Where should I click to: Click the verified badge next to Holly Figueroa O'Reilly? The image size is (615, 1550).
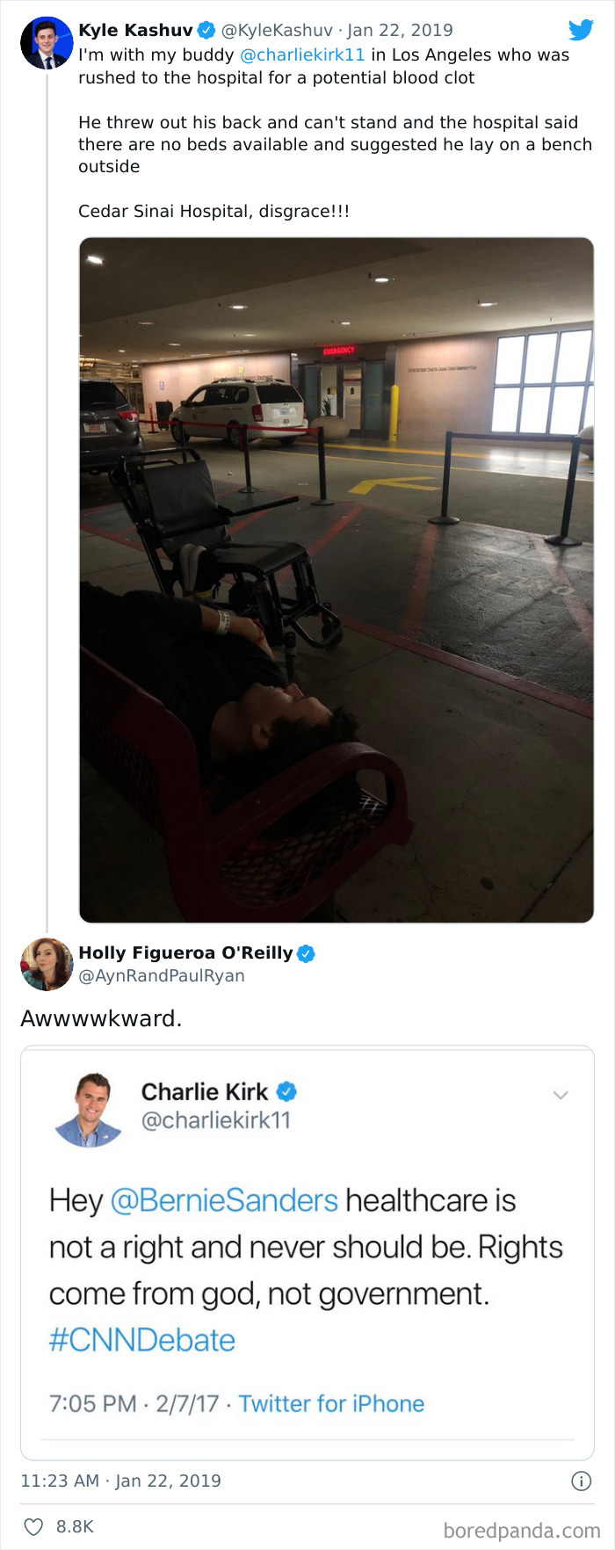(x=306, y=953)
